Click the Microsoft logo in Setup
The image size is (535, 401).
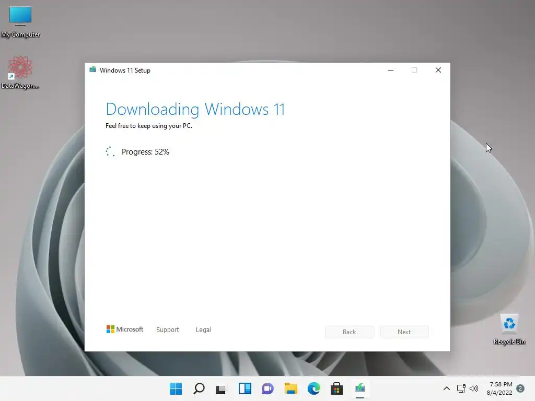[x=125, y=329]
